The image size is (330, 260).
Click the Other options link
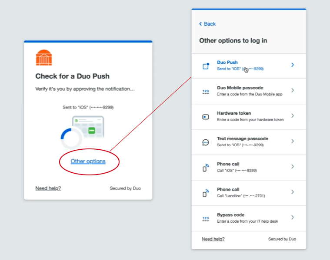coord(88,161)
